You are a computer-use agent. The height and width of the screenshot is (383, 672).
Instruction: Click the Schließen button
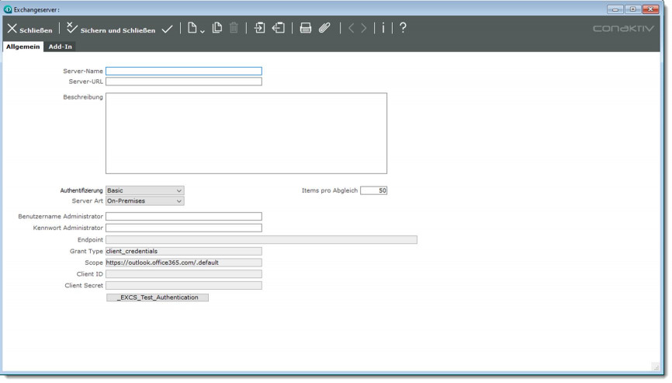30,30
